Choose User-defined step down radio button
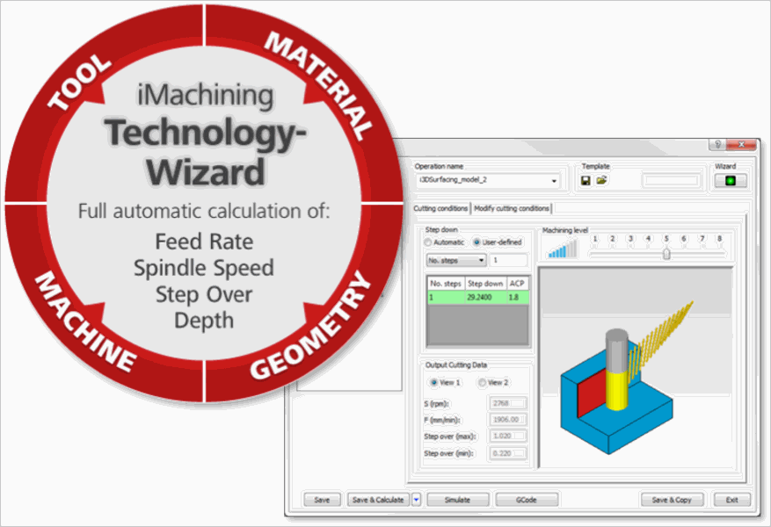 pos(477,242)
